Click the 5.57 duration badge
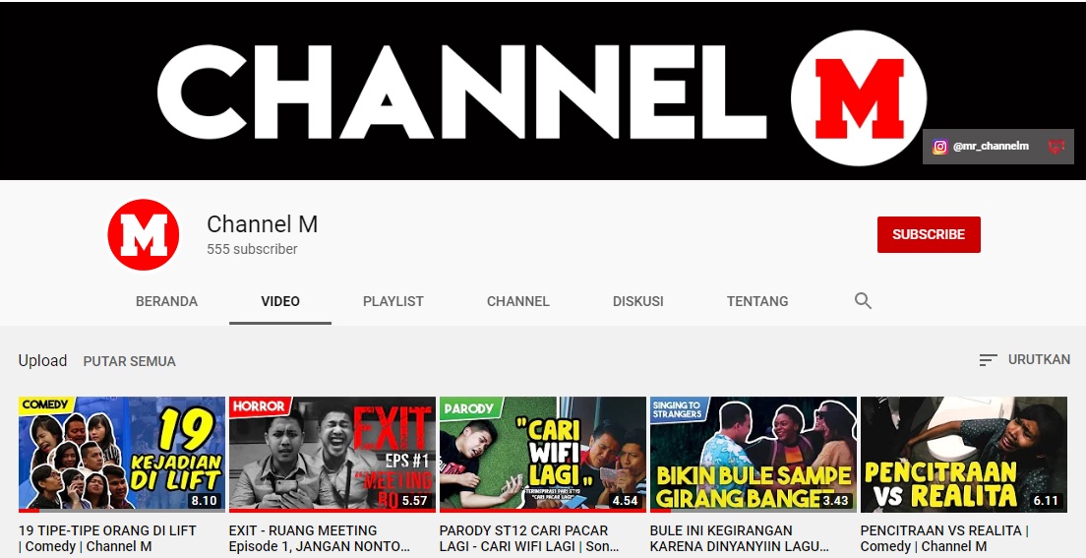Image resolution: width=1086 pixels, height=558 pixels. pyautogui.click(x=414, y=500)
